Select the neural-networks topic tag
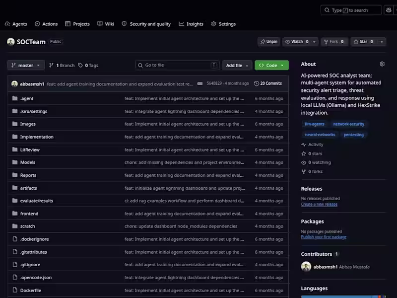The width and height of the screenshot is (397, 298). (x=320, y=135)
